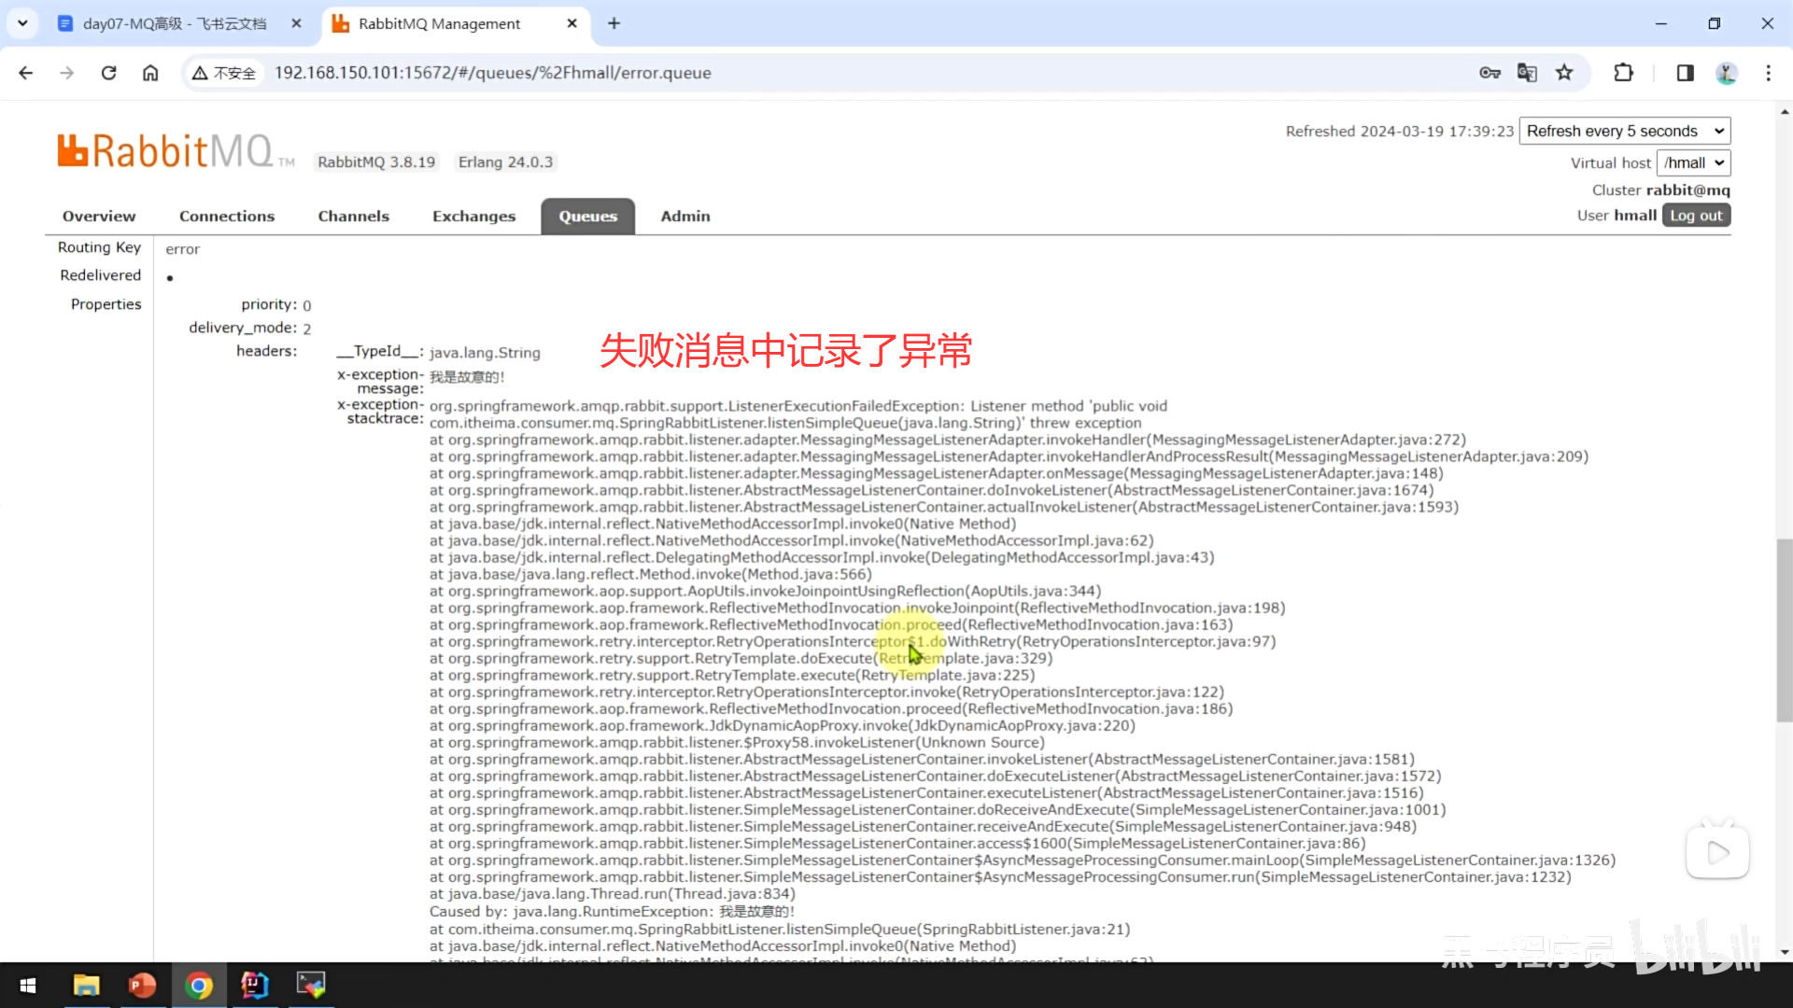1793x1008 pixels.
Task: Expand the Refresh every 5 seconds dropdown
Action: 1624,131
